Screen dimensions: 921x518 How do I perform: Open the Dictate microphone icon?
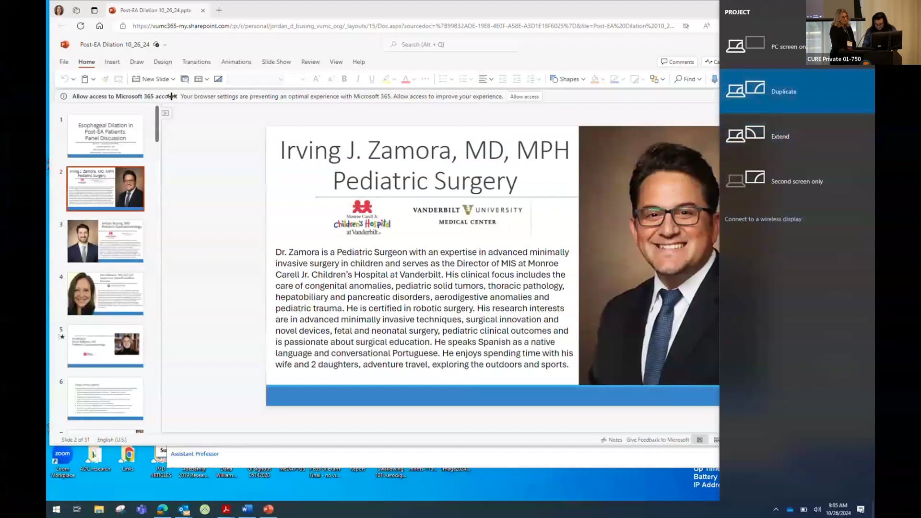click(x=714, y=79)
